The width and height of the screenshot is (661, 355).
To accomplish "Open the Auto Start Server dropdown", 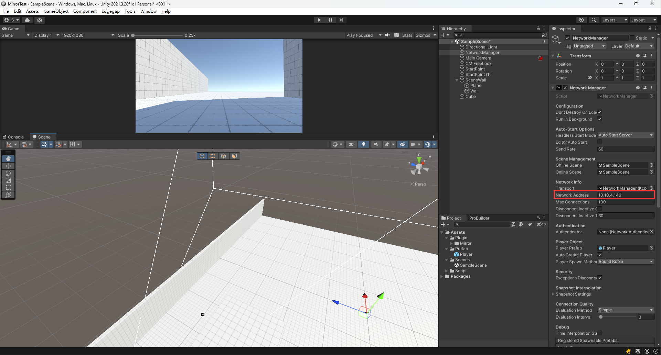I will tap(626, 135).
